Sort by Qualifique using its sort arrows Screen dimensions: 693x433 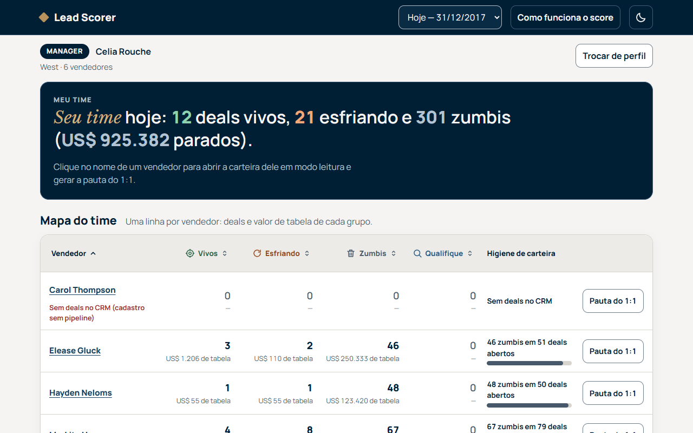click(470, 253)
